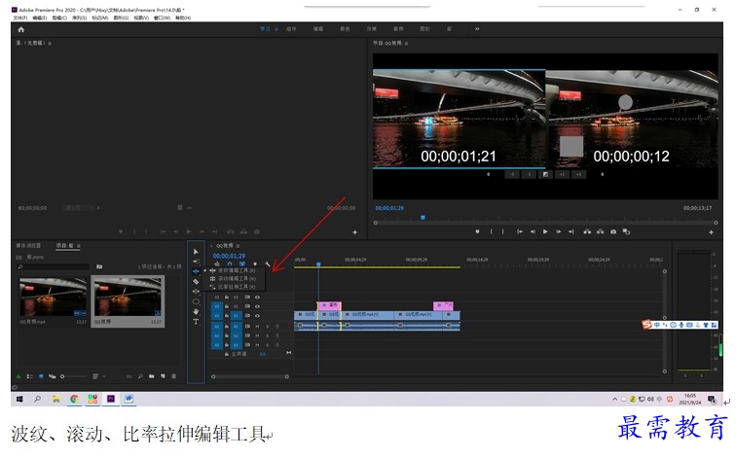Select QQ视频.mp4 clip thumbnail
This screenshot has height=458, width=736.
click(53, 297)
